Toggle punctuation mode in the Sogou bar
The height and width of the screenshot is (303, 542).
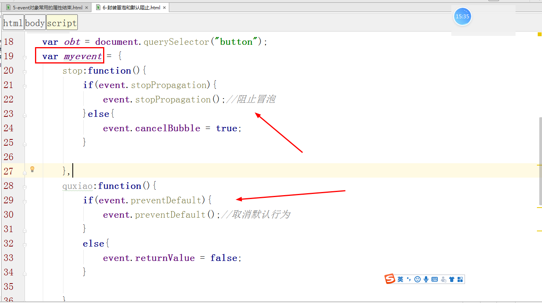[408, 279]
